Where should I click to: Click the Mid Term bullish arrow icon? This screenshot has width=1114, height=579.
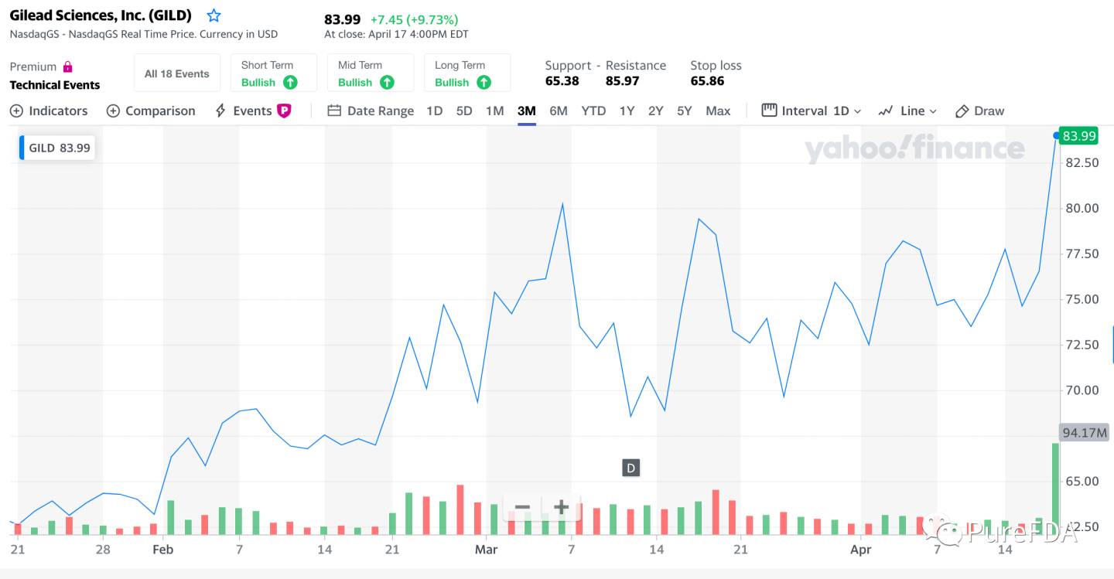(x=387, y=82)
